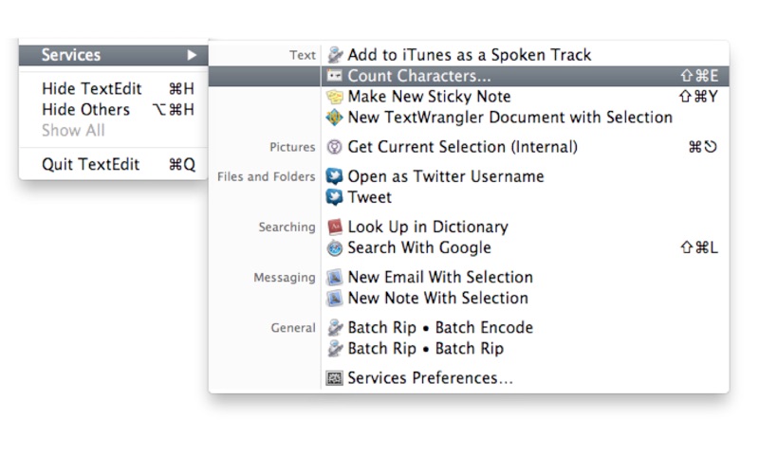Viewport: 759px width, 474px height.
Task: Click the ⇧⌘Y shortcut on Make New Sticky Note
Action: click(698, 97)
